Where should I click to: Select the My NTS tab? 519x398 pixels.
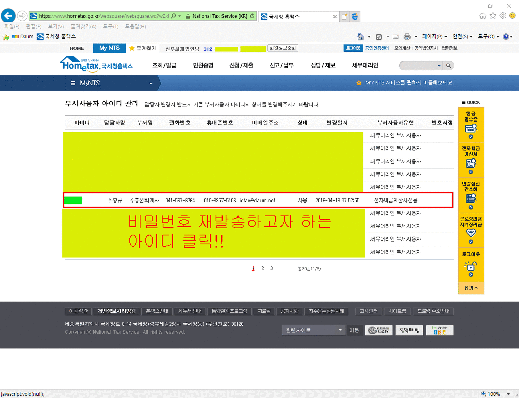tap(109, 48)
